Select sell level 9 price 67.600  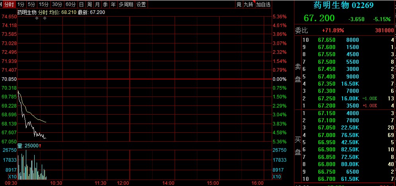326,47
